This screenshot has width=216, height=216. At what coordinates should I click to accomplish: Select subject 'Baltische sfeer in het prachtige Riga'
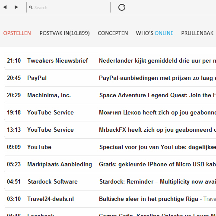(149, 199)
